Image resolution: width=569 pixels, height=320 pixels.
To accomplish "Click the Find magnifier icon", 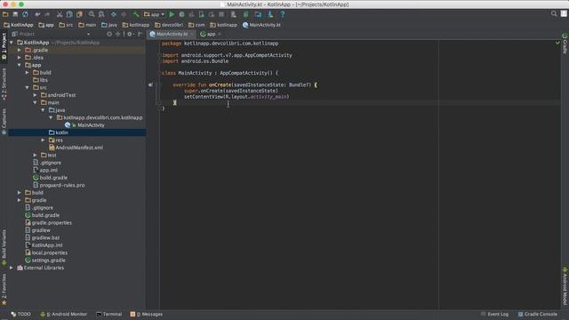I will 92,14.
